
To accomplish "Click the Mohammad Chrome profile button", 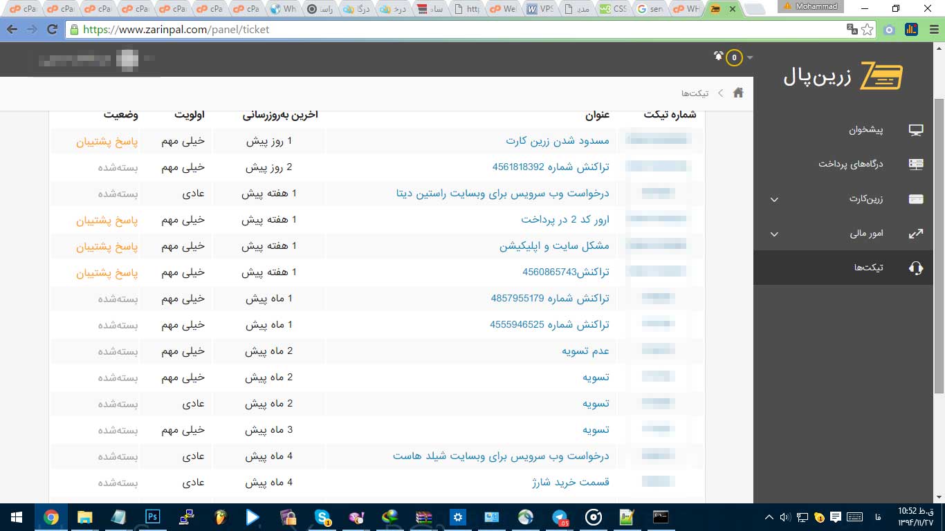I will (x=811, y=6).
